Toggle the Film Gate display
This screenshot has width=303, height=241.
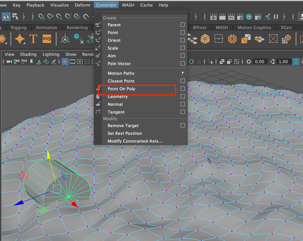point(72,62)
